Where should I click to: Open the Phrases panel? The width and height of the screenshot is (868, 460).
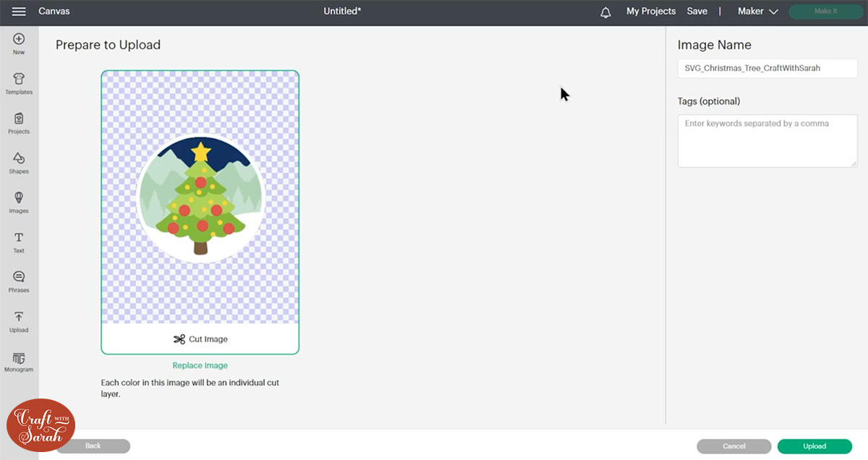[19, 281]
